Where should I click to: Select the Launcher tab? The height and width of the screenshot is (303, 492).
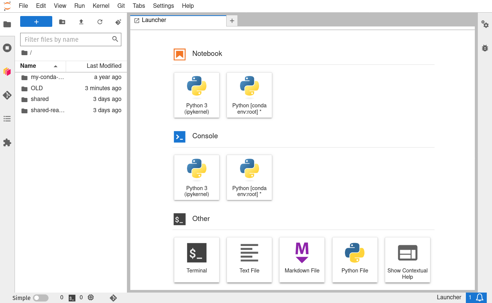[154, 20]
